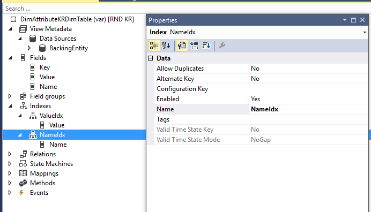Click the View Metadata node icon
This screenshot has height=212, width=371.
click(23, 29)
